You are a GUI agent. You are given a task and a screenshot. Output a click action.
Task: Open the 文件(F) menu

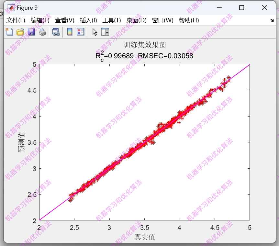[16, 20]
